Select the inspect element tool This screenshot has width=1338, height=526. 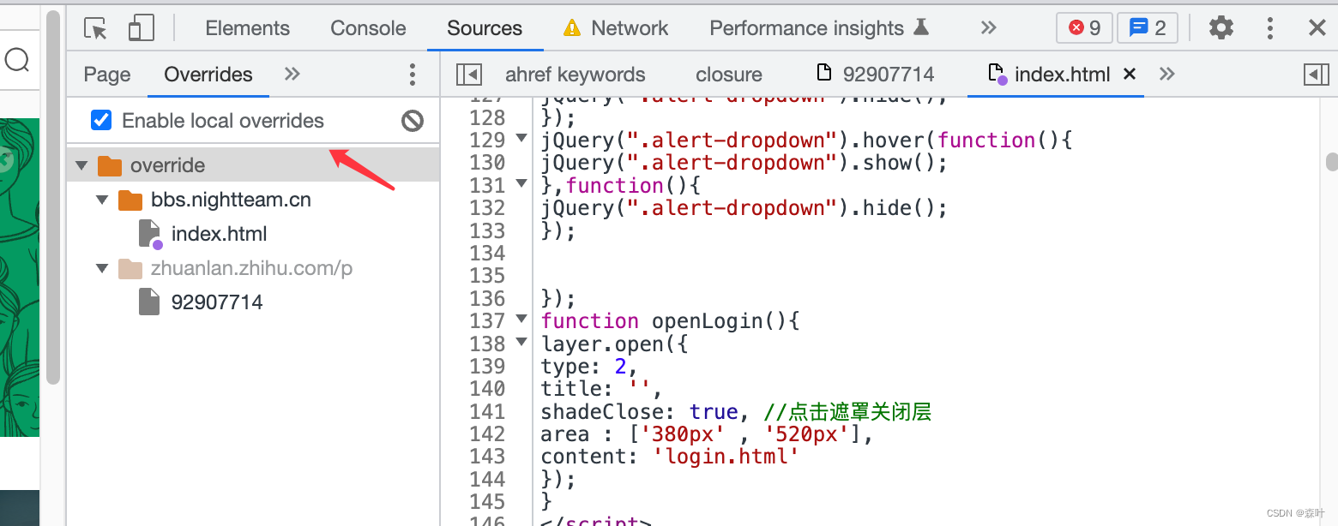(96, 27)
